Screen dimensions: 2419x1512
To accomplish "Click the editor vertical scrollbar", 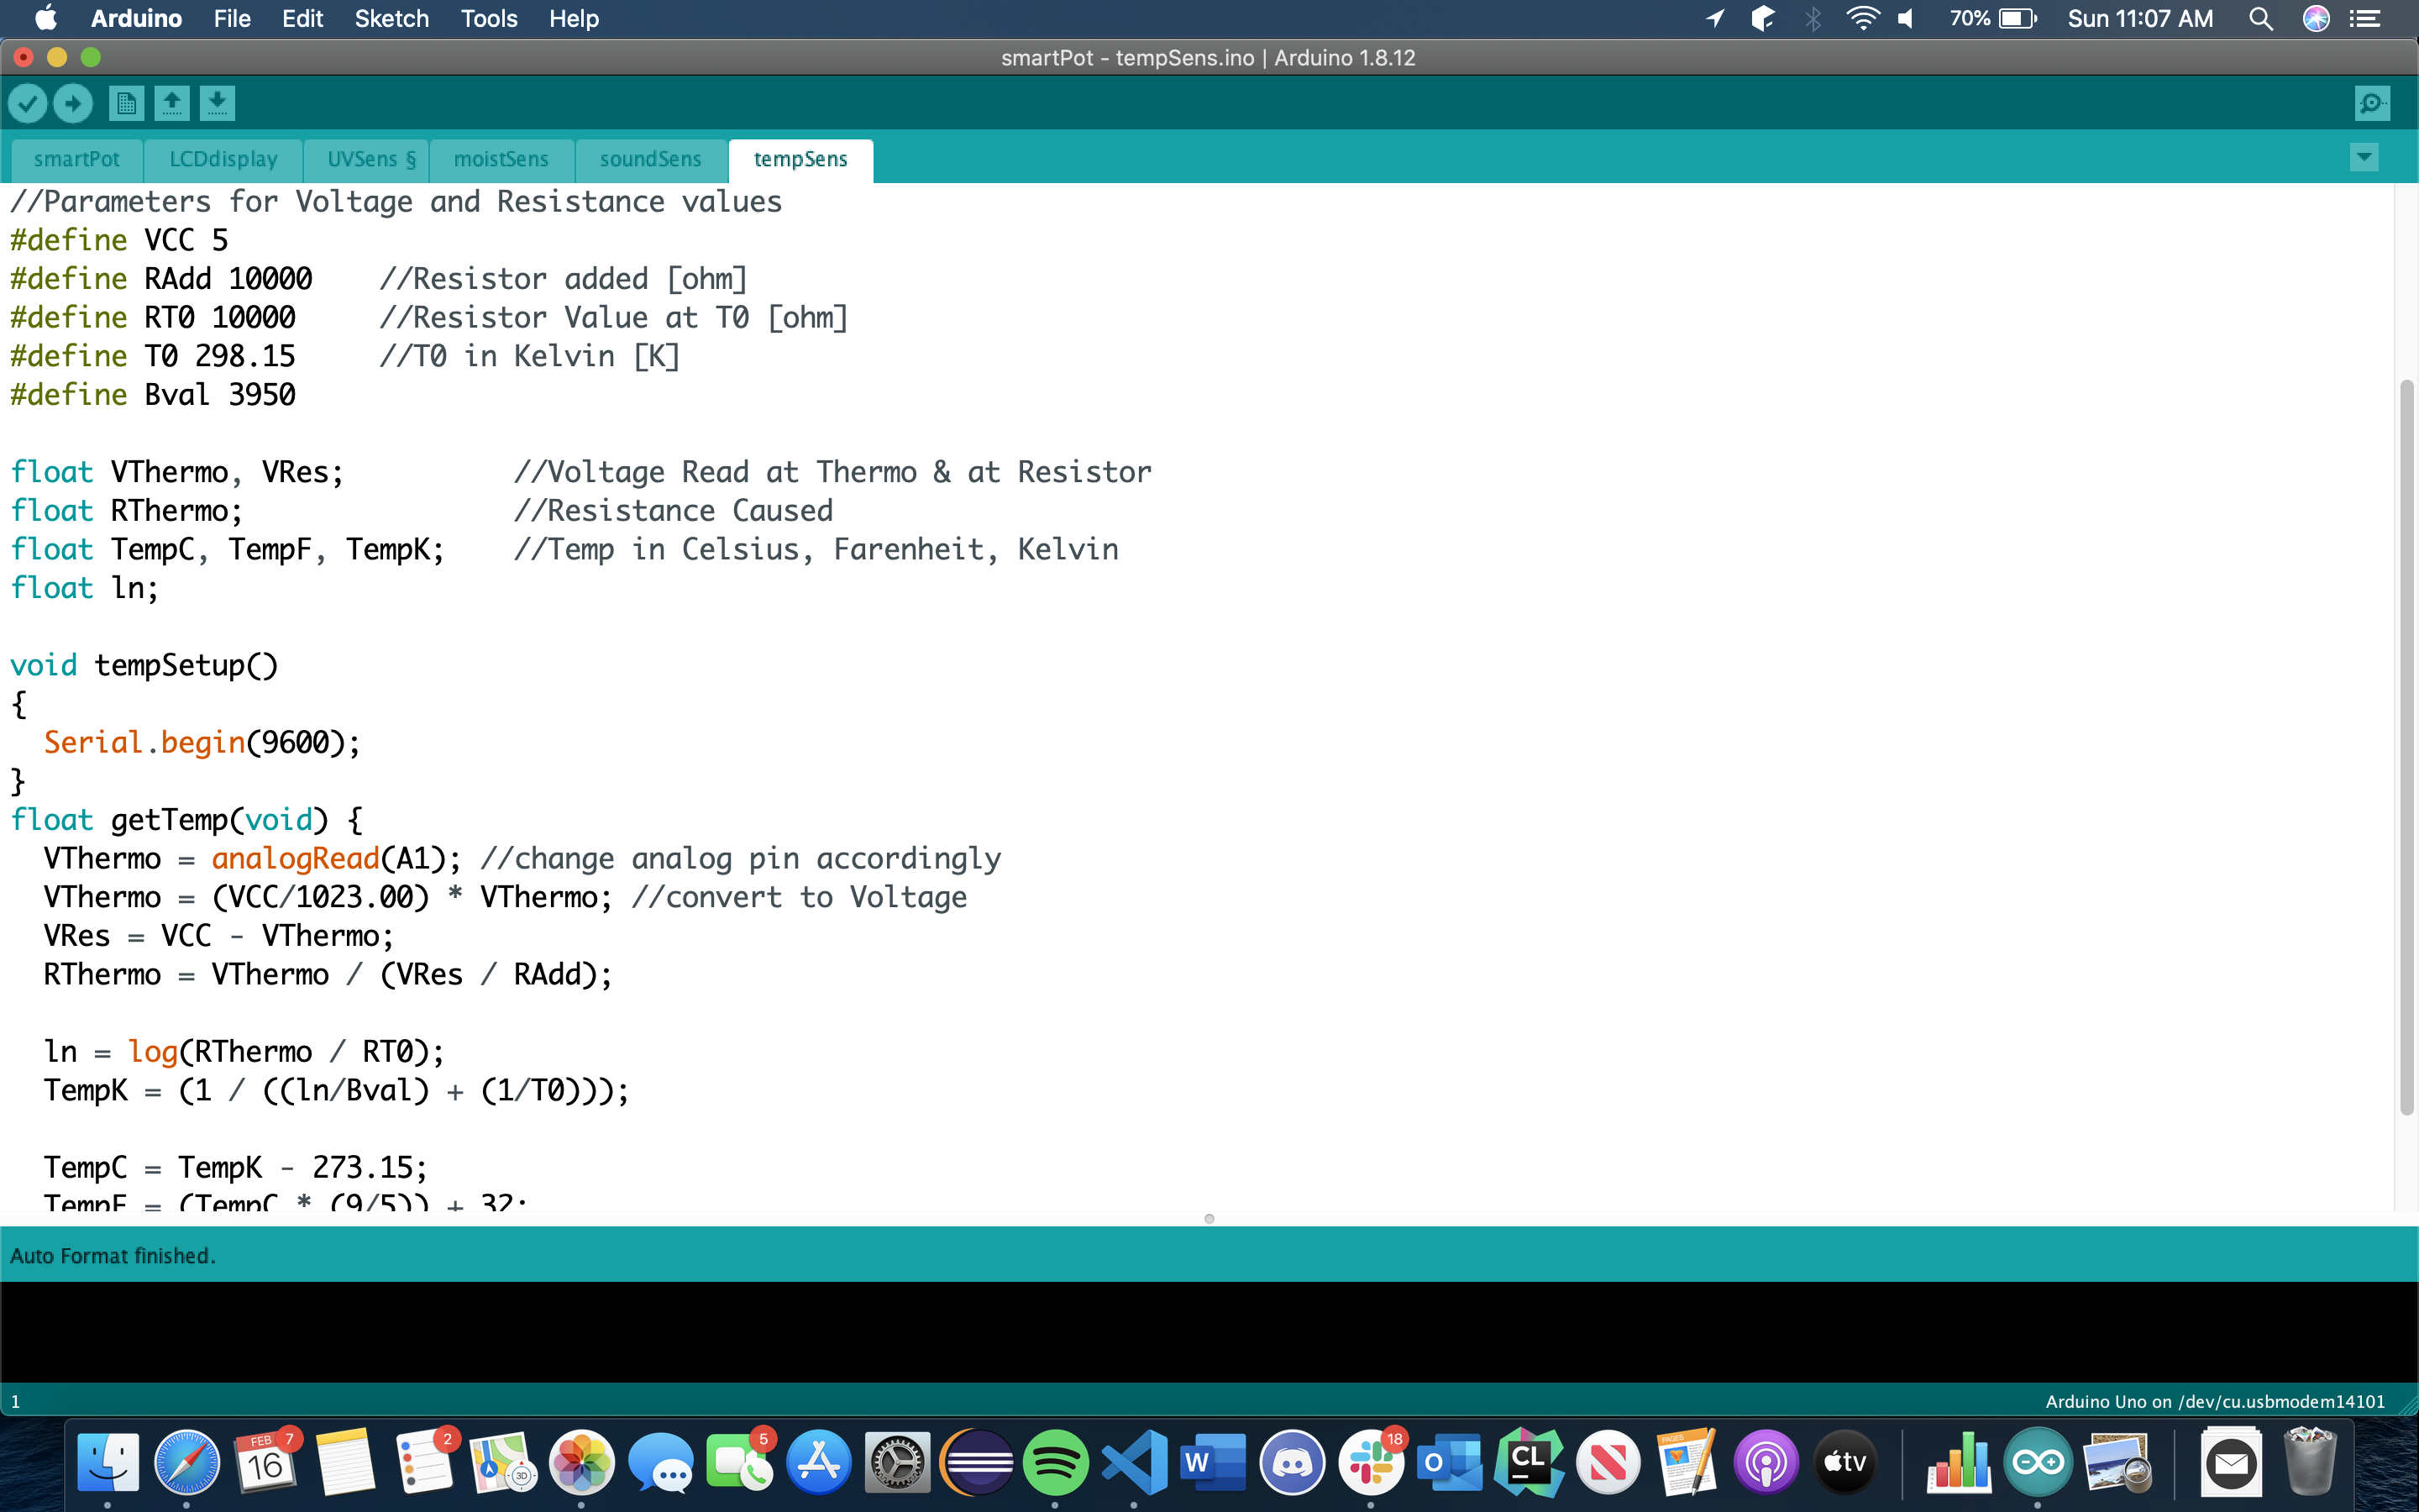I will click(x=2407, y=746).
